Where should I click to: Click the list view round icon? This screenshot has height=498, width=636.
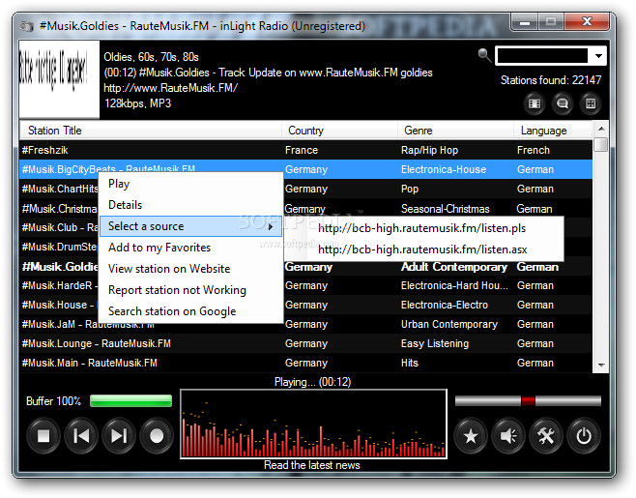point(535,103)
